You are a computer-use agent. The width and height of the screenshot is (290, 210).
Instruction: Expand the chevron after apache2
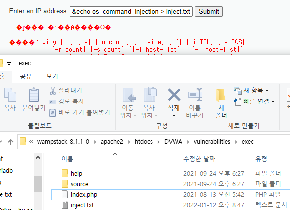(129, 142)
